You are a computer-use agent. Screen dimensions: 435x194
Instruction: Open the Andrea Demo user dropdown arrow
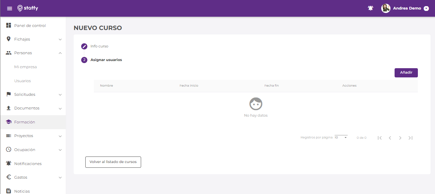(x=426, y=9)
